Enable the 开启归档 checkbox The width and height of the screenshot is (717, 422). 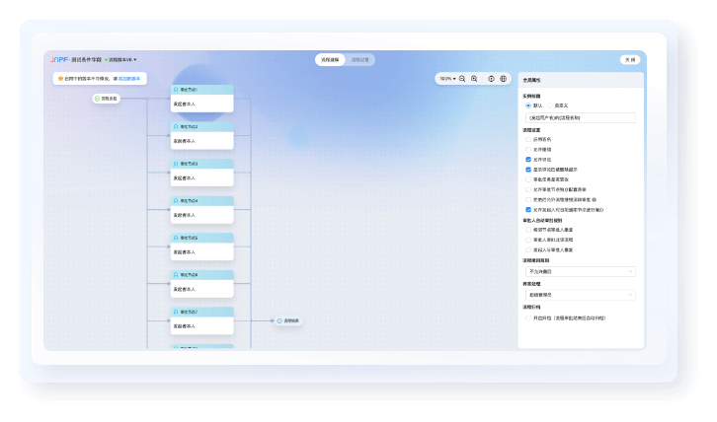pos(528,318)
